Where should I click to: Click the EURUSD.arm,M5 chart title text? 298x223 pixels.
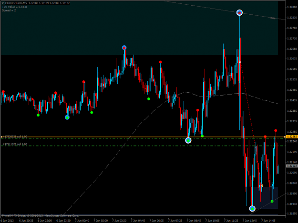tap(16, 3)
